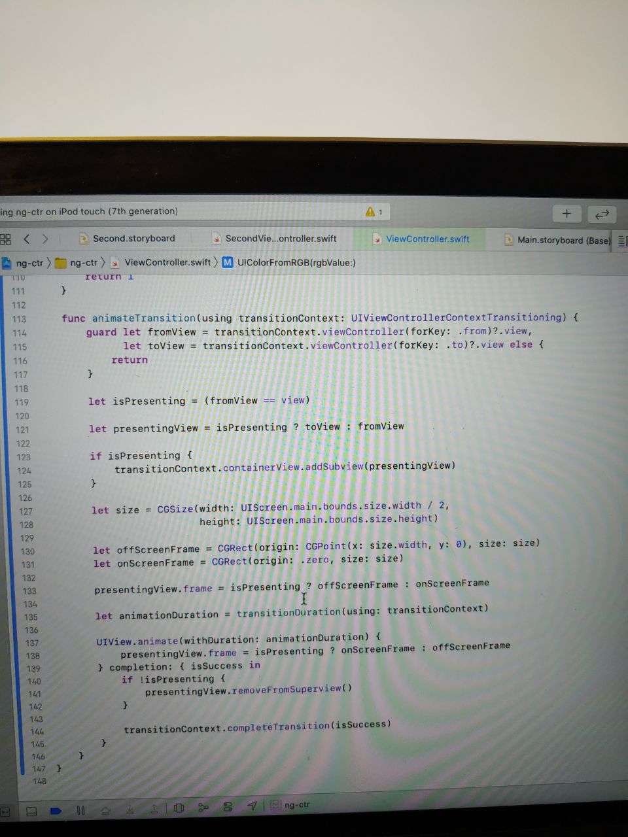This screenshot has width=628, height=837.
Task: Click 'animationDuration' on line 135
Action: pyautogui.click(x=169, y=615)
